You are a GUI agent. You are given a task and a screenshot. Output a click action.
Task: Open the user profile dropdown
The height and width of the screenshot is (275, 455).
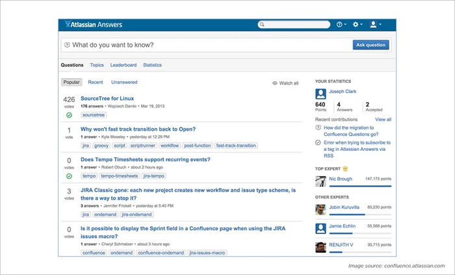tap(376, 25)
